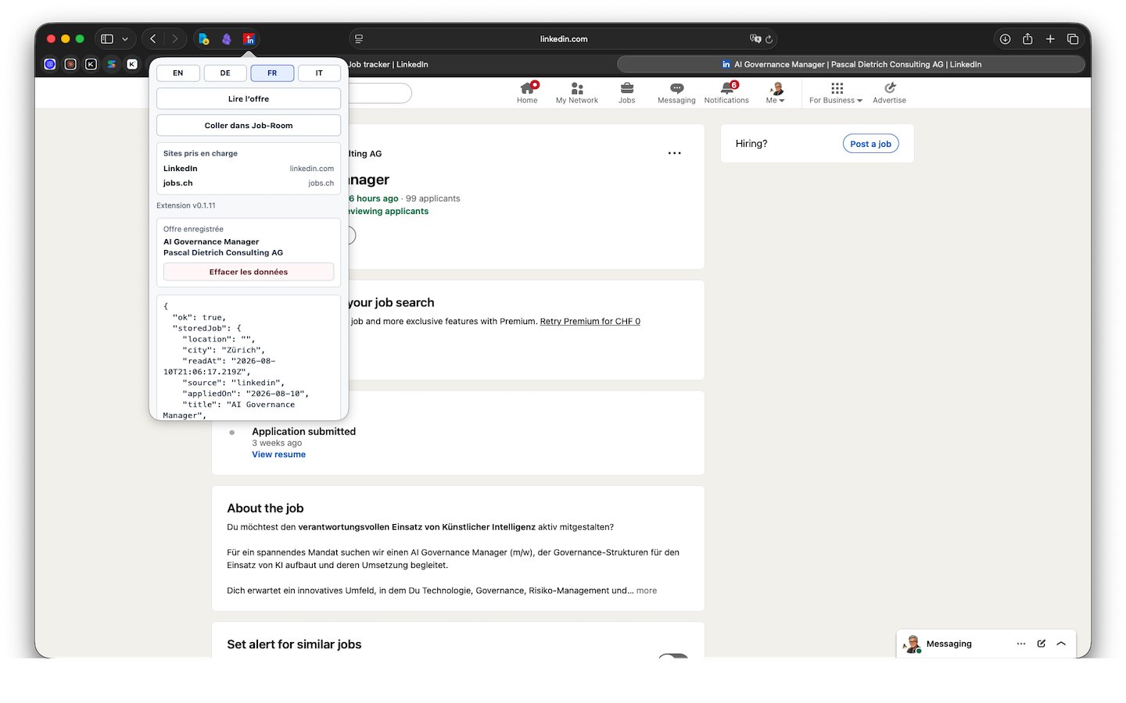Click the View resume link
This screenshot has height=703, width=1126.
pyautogui.click(x=278, y=455)
